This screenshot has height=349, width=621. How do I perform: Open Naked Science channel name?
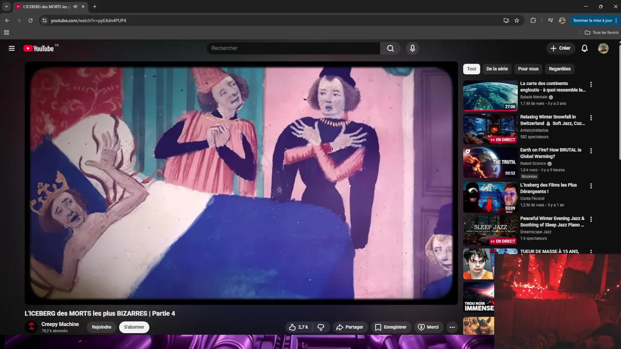533,163
